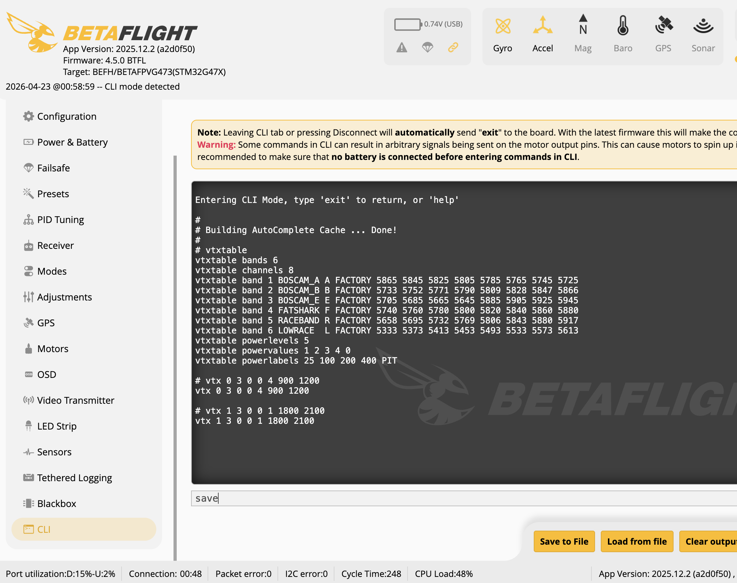Switch to PID Tuning tab
Image resolution: width=737 pixels, height=583 pixels.
(61, 220)
